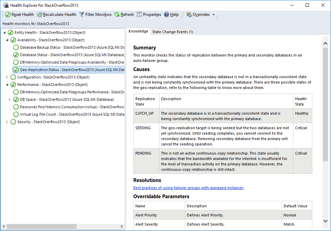The height and width of the screenshot is (231, 331).
Task: Click Recalculate Health in the toolbar
Action: tap(56, 15)
